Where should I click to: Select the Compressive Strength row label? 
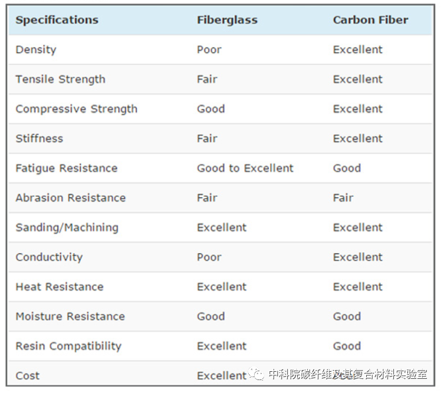point(77,109)
